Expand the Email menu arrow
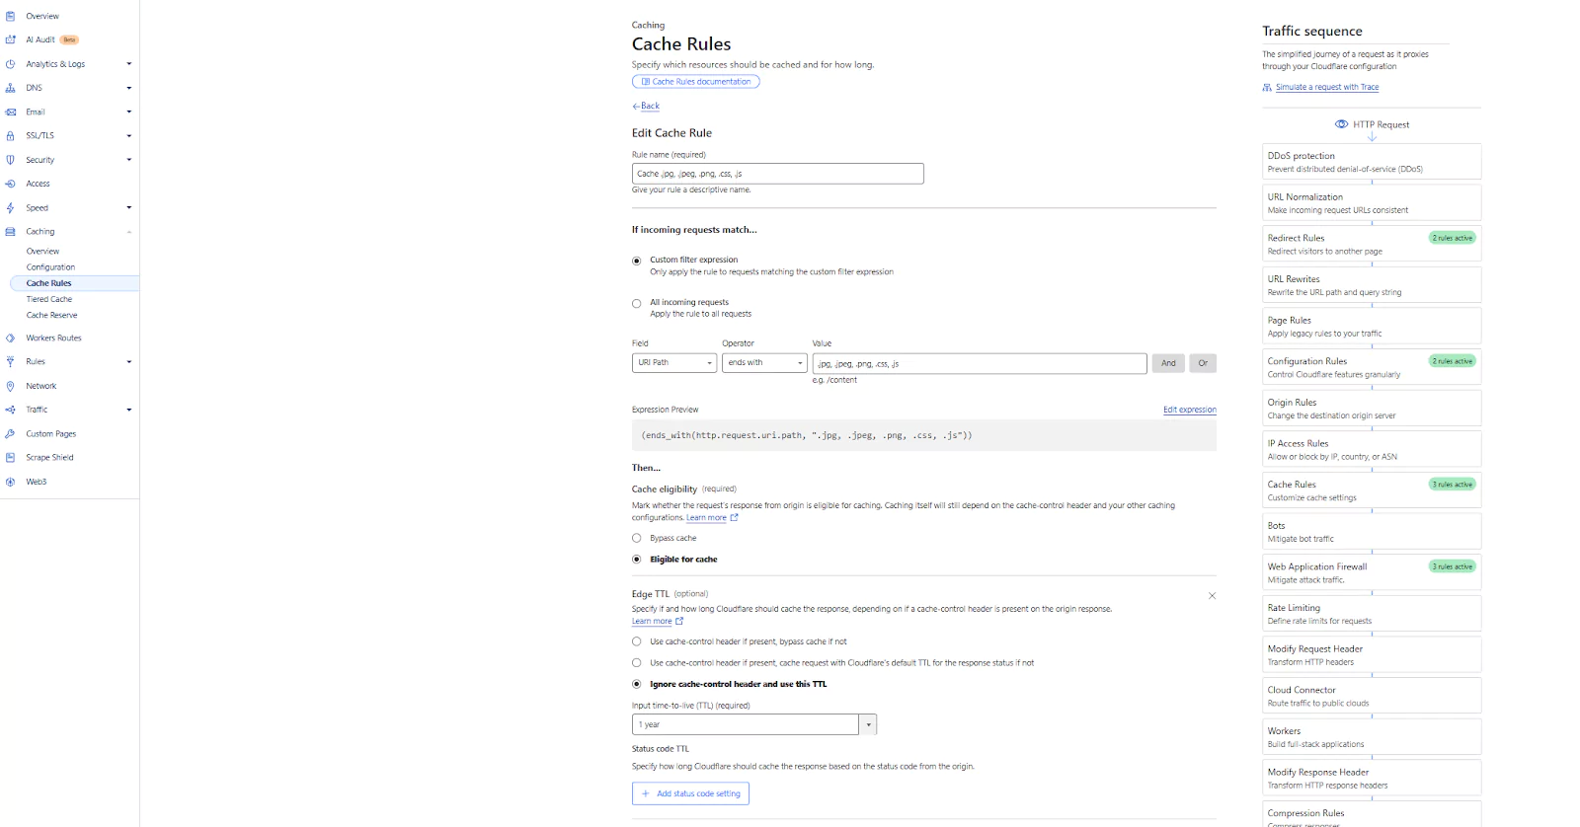This screenshot has height=827, width=1580. pos(128,112)
